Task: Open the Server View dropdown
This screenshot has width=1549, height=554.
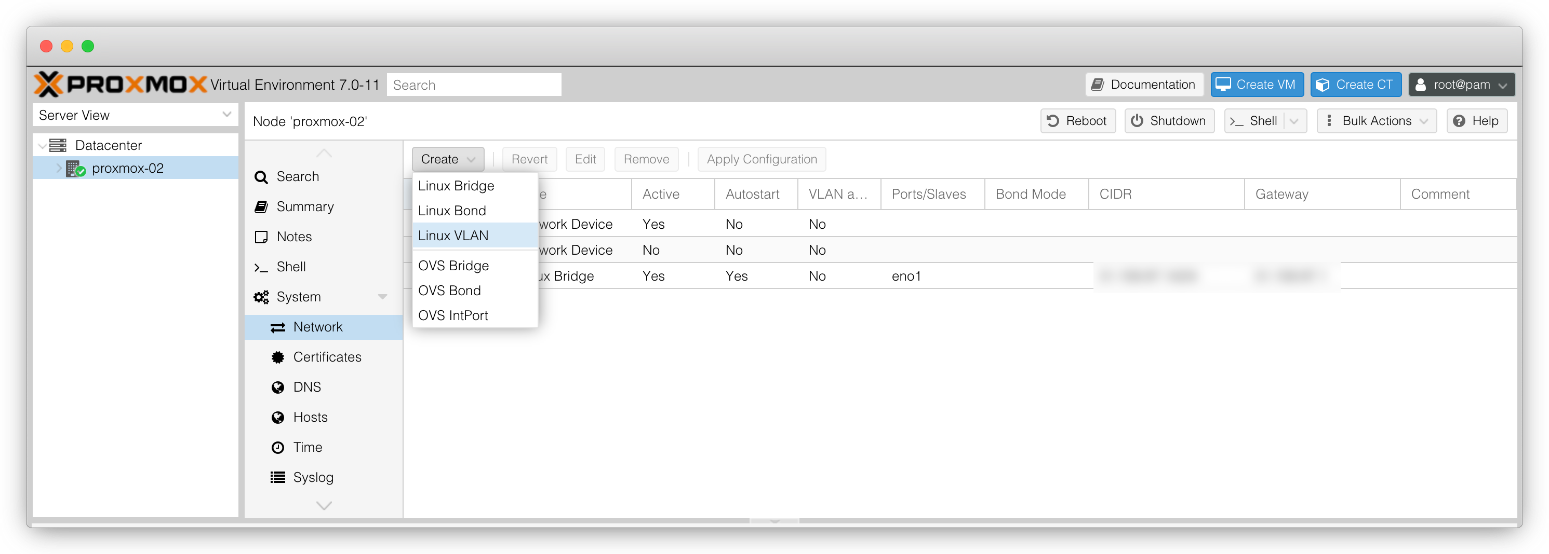Action: click(135, 115)
